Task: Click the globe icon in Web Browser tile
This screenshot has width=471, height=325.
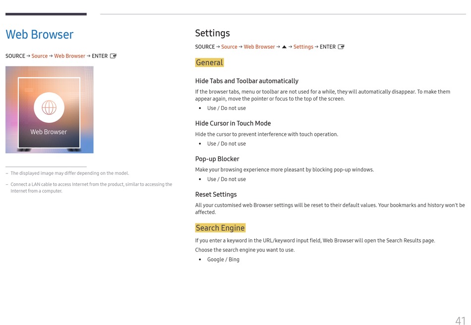Action: click(x=49, y=108)
